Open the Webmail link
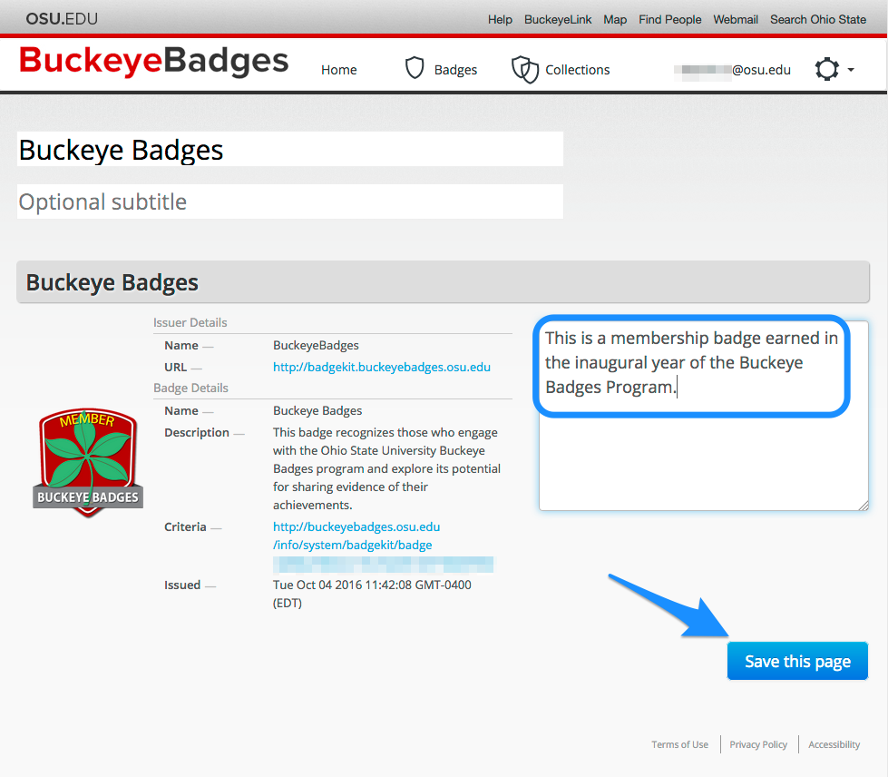 point(736,19)
